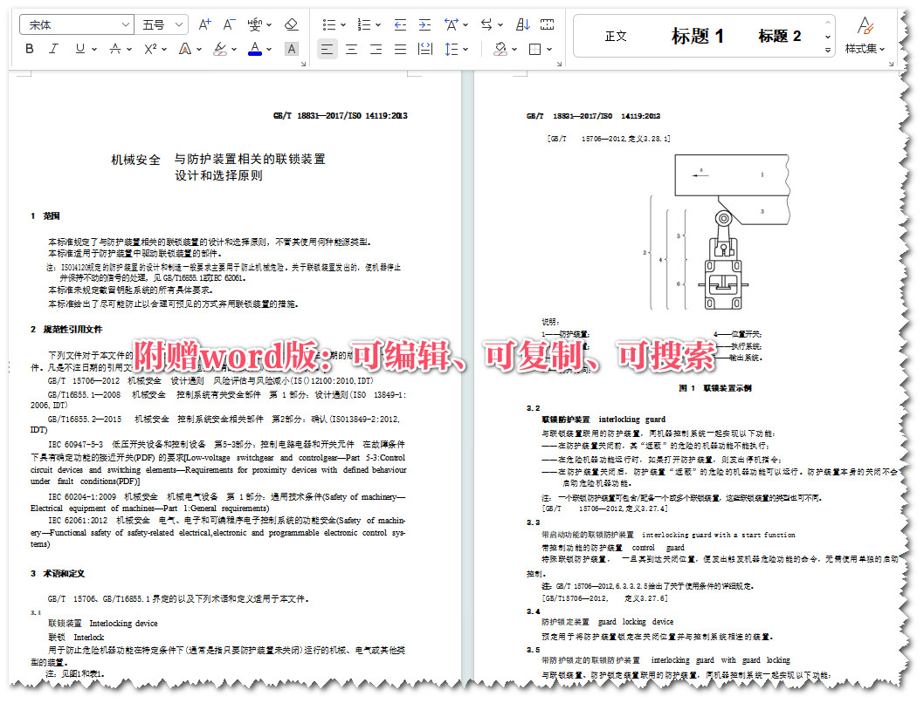Apply Italic formatting
924x703 pixels.
52,49
